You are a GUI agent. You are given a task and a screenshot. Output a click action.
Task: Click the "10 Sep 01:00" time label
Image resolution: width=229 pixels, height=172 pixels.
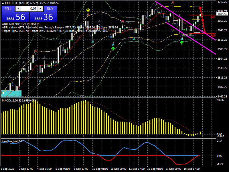100,169
